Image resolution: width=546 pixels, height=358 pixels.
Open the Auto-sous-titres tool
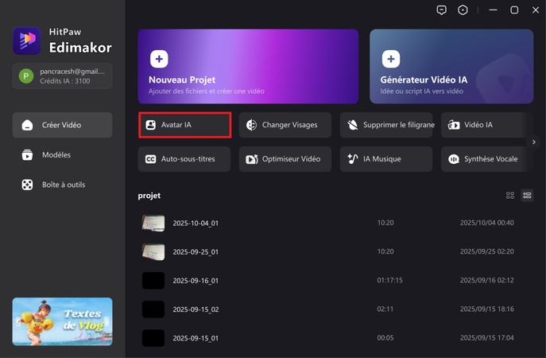tap(184, 159)
